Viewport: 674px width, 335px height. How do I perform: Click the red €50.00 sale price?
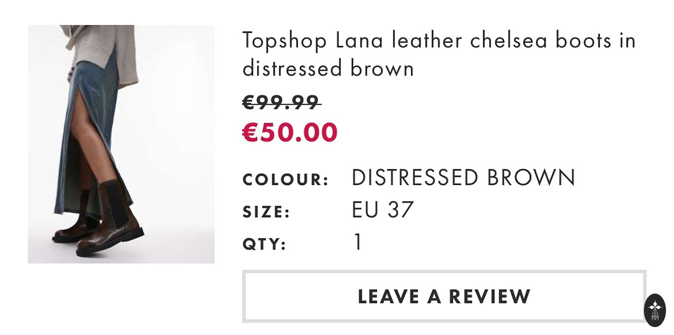point(290,132)
